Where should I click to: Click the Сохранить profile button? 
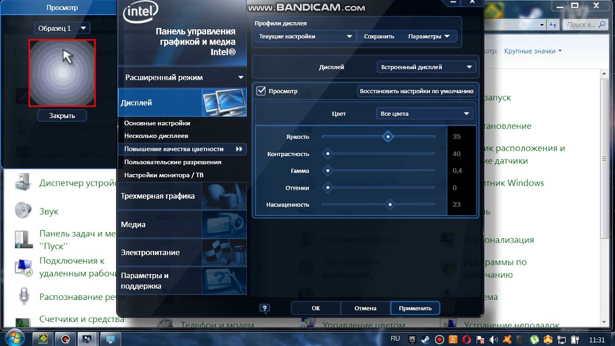coord(379,36)
